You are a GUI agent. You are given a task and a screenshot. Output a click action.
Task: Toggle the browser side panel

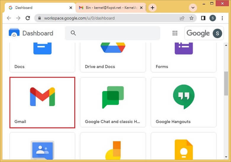tap(203, 18)
